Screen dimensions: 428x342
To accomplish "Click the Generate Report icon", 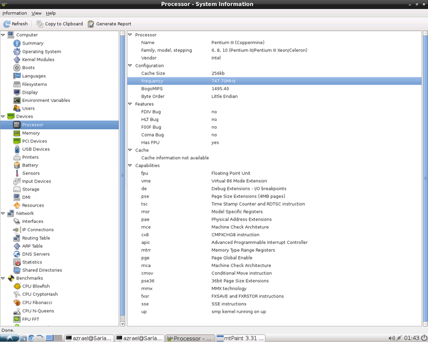I will pos(91,24).
